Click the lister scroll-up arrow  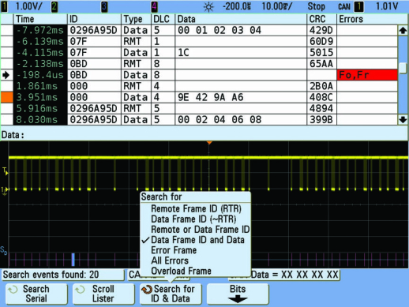click(403, 31)
